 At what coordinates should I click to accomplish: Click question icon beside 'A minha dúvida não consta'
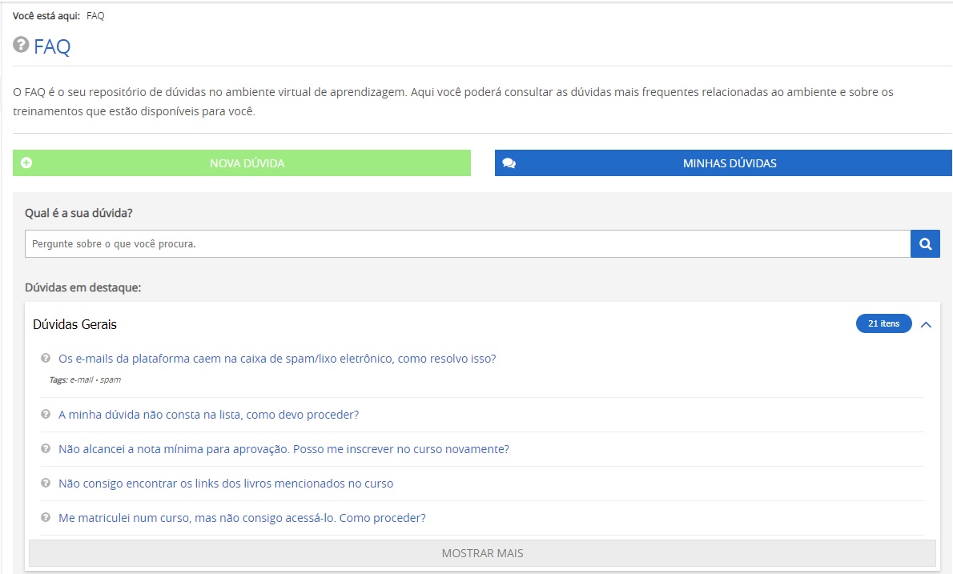(x=46, y=415)
